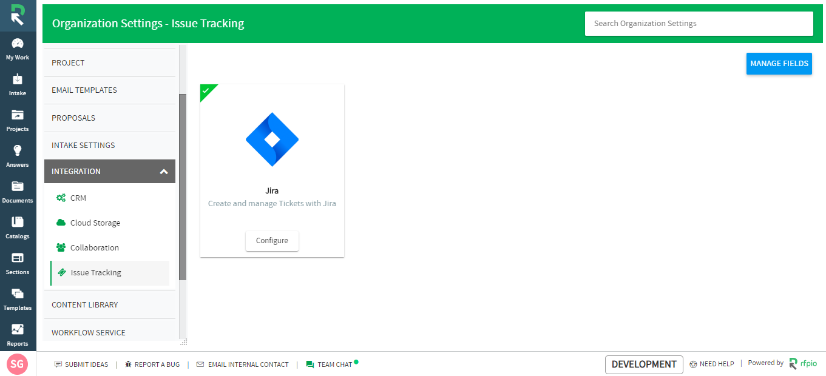Open Catalogs in left sidebar

[x=18, y=228]
